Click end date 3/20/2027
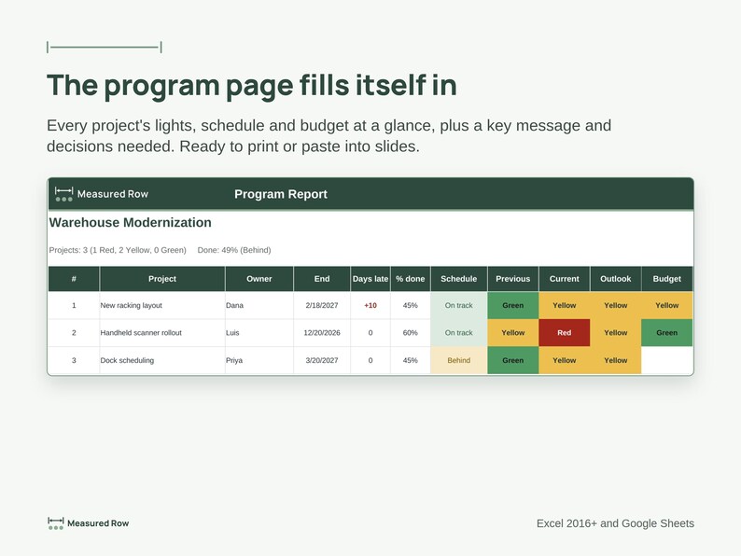 (322, 360)
